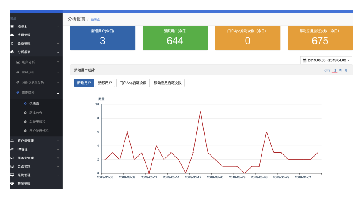Click the 活跃用户(今日) 644 green card
Viewport: 363px width, 199px height.
(x=175, y=38)
